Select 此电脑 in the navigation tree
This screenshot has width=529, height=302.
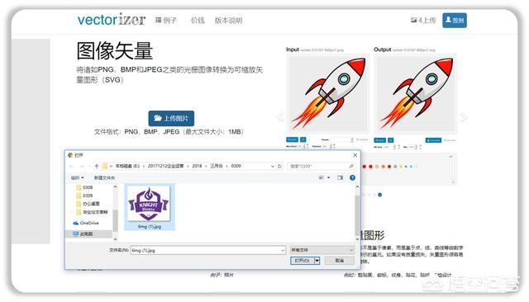pos(83,234)
